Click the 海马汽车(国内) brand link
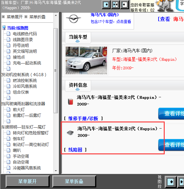This screenshot has height=189, width=184. coord(105,15)
